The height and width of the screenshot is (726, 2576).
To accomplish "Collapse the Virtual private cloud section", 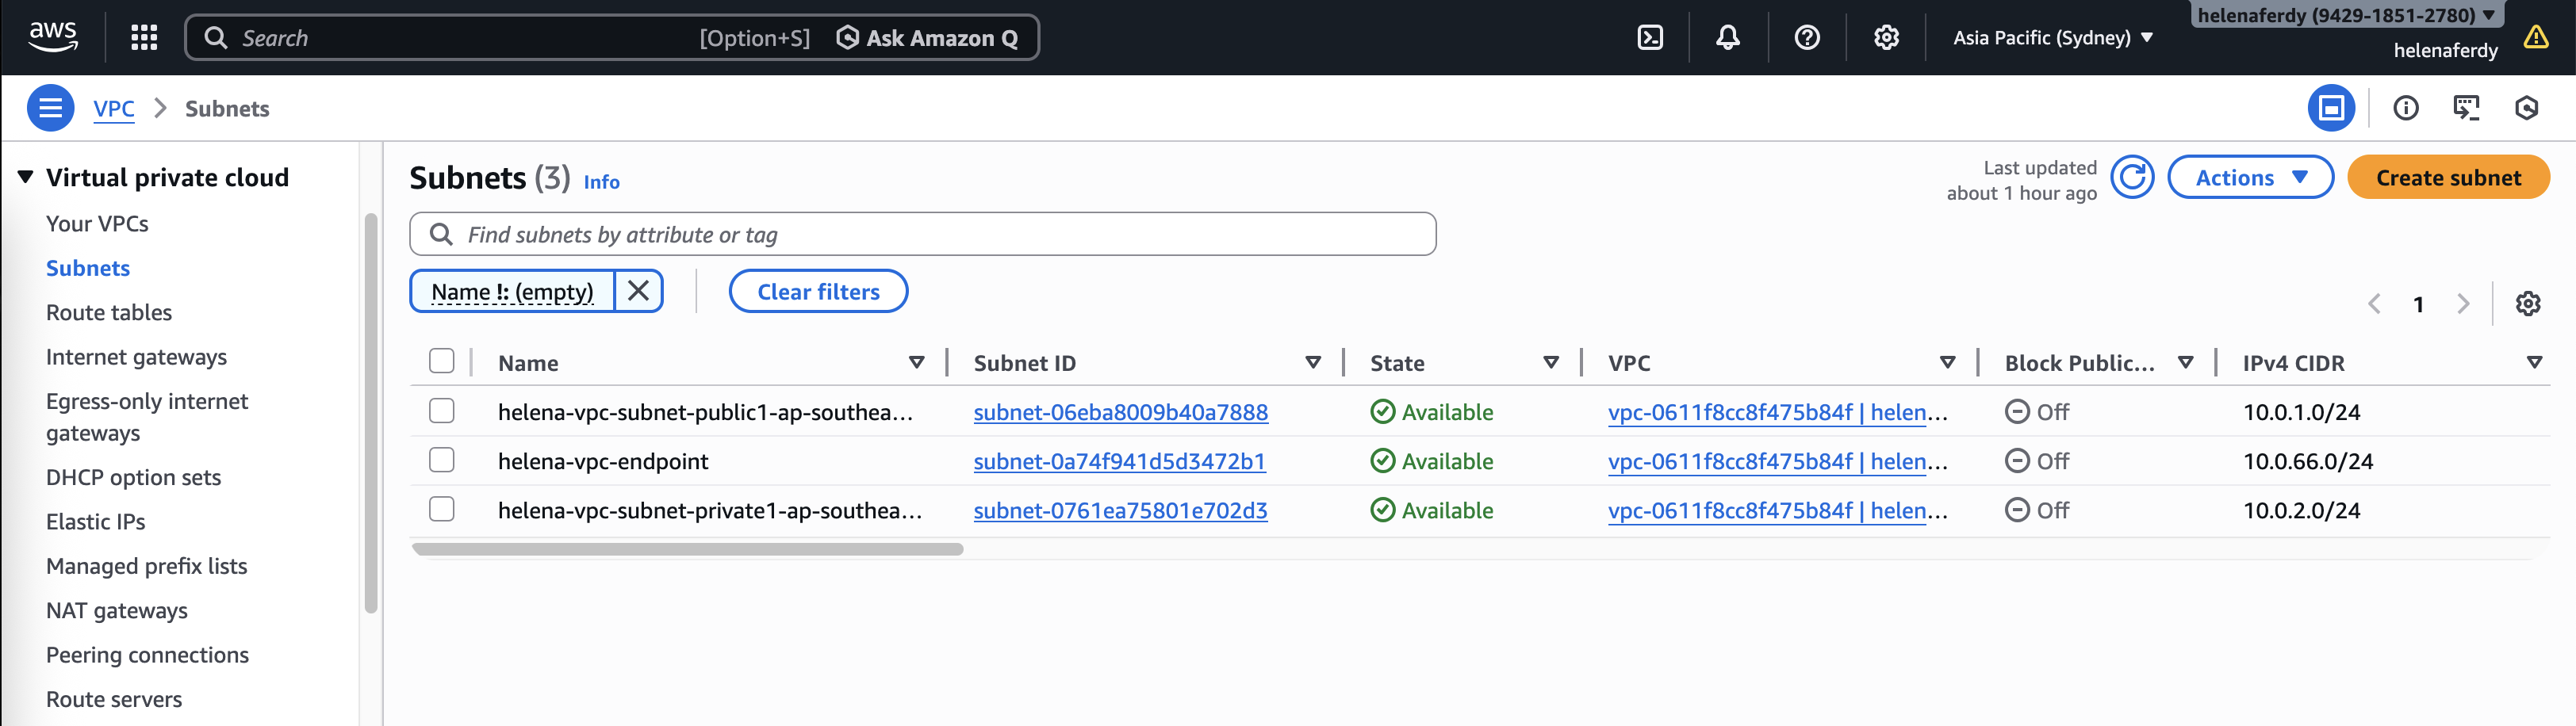I will tap(26, 177).
